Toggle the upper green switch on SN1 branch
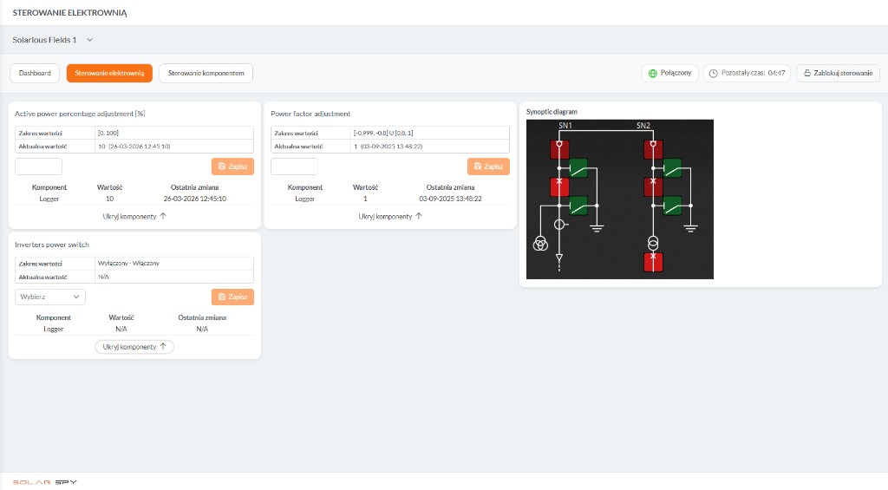Viewport: 888px width, 490px height. [x=578, y=167]
